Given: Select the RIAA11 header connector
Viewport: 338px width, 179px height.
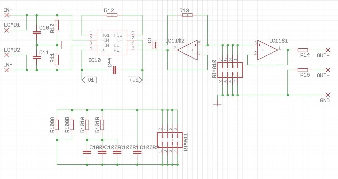Looking at the screenshot, I should (x=170, y=140).
